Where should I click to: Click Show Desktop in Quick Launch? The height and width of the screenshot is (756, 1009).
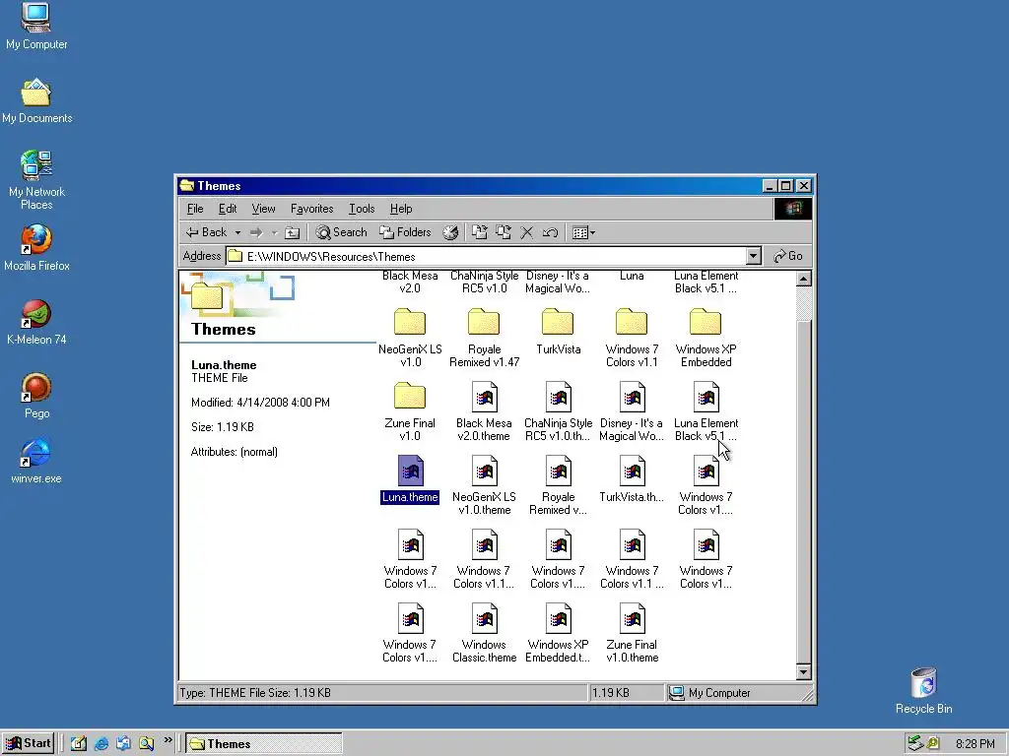click(x=79, y=744)
